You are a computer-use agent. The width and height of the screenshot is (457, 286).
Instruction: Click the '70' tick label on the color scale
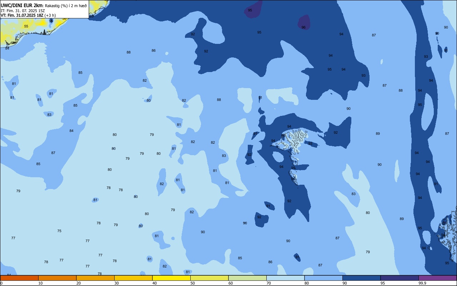click(268, 283)
